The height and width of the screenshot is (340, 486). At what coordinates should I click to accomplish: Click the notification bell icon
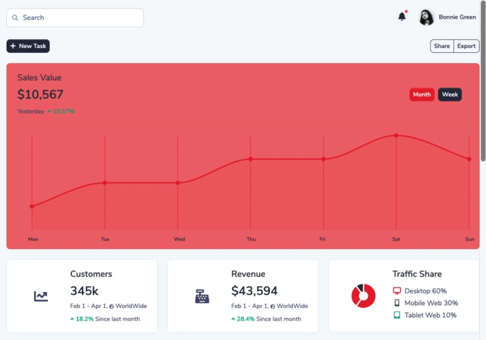[402, 17]
